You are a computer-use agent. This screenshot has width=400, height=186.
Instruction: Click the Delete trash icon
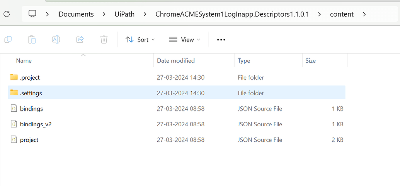(104, 39)
